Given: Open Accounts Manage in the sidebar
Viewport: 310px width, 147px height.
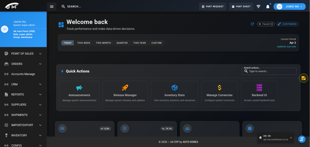Looking at the screenshot, I should 23,74.
